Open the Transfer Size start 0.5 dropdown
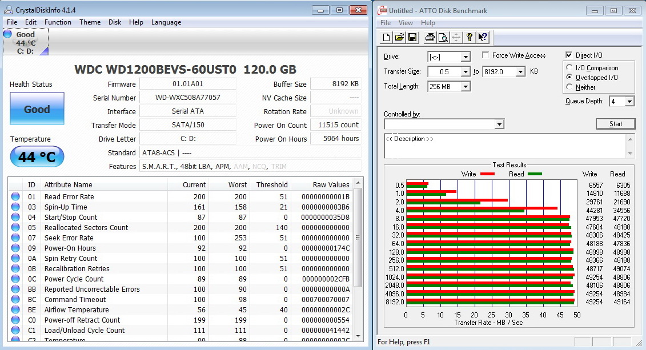Screen dimensions: 646x350 (x=466, y=71)
